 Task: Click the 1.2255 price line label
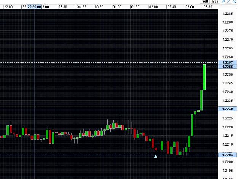pos(227,67)
